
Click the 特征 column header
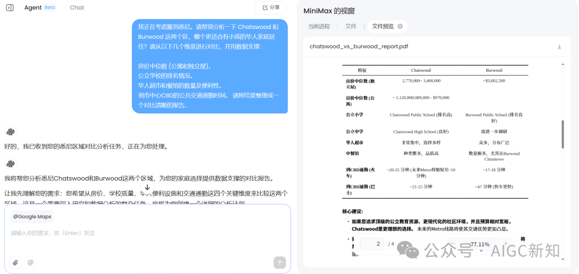[362, 70]
